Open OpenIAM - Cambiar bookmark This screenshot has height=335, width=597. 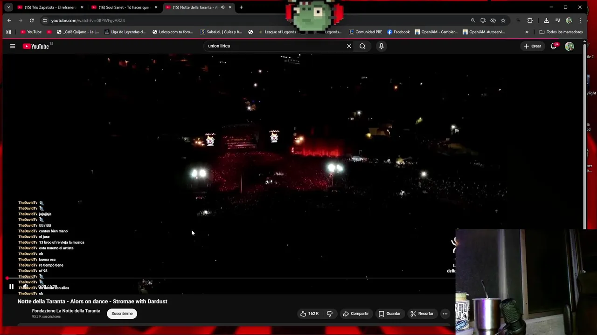436,32
